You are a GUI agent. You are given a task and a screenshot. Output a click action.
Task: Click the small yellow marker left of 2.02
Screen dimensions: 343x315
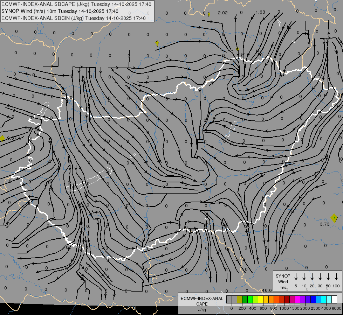pos(209,15)
